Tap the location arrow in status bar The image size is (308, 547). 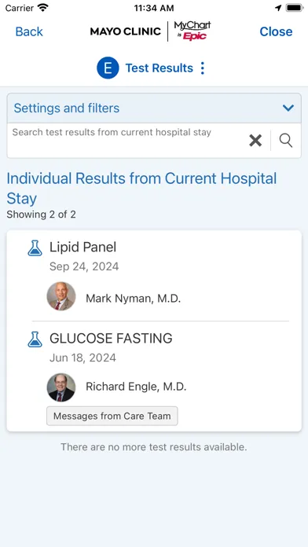(x=278, y=8)
